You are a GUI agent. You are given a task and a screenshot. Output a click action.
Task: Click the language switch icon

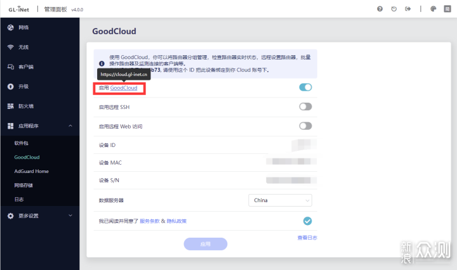(x=447, y=9)
